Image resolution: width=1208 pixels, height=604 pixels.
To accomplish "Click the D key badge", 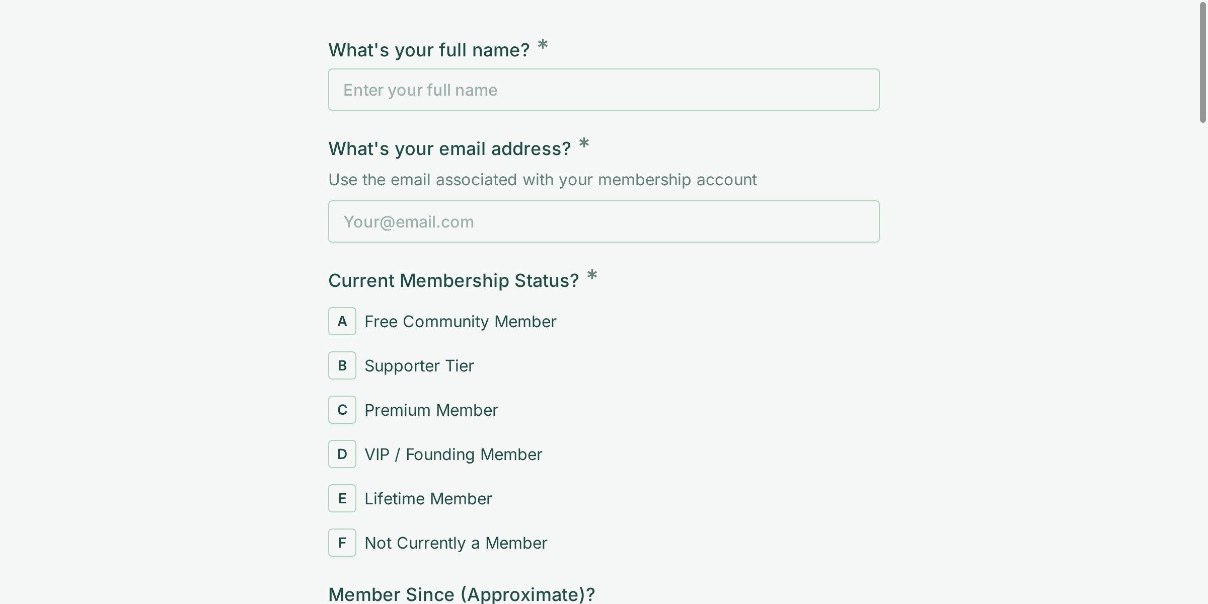I will click(342, 454).
